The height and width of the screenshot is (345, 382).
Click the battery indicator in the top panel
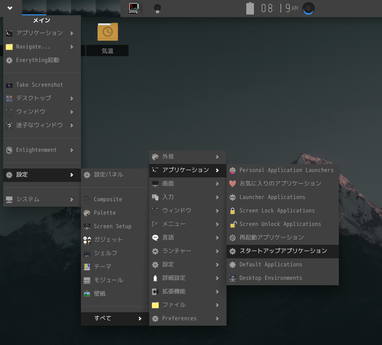pos(250,8)
